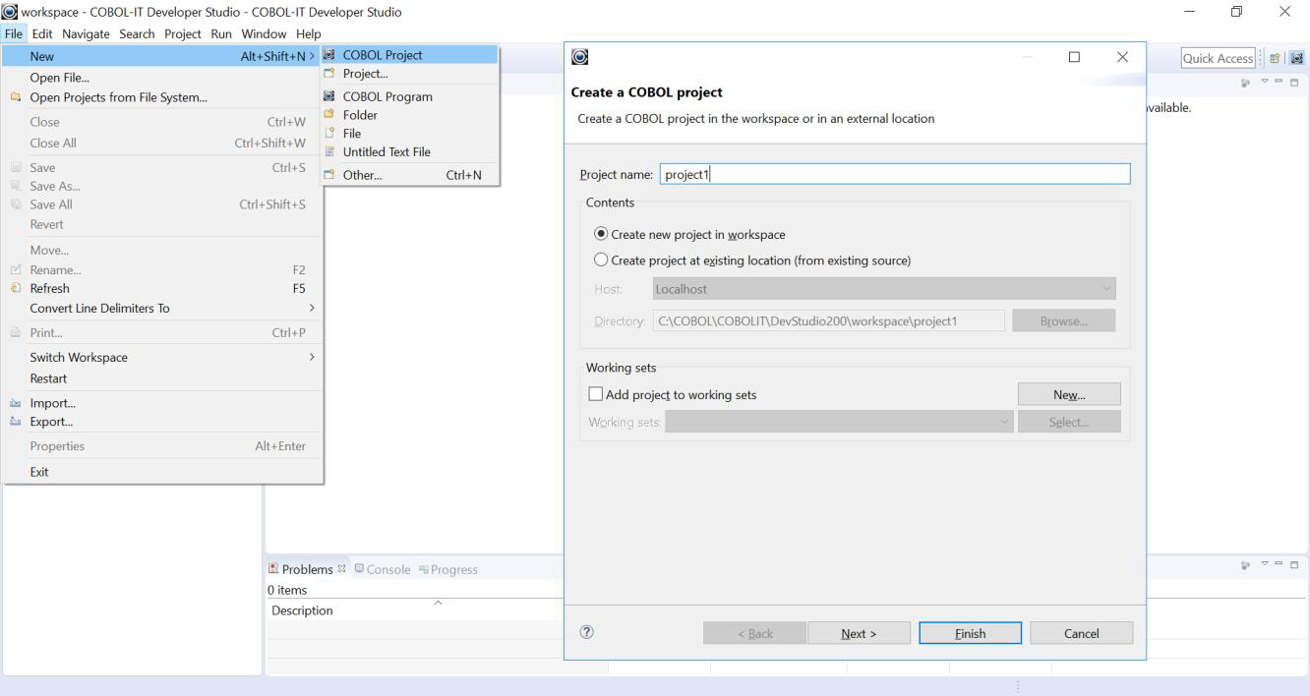Click Next to continue the wizard

859,633
